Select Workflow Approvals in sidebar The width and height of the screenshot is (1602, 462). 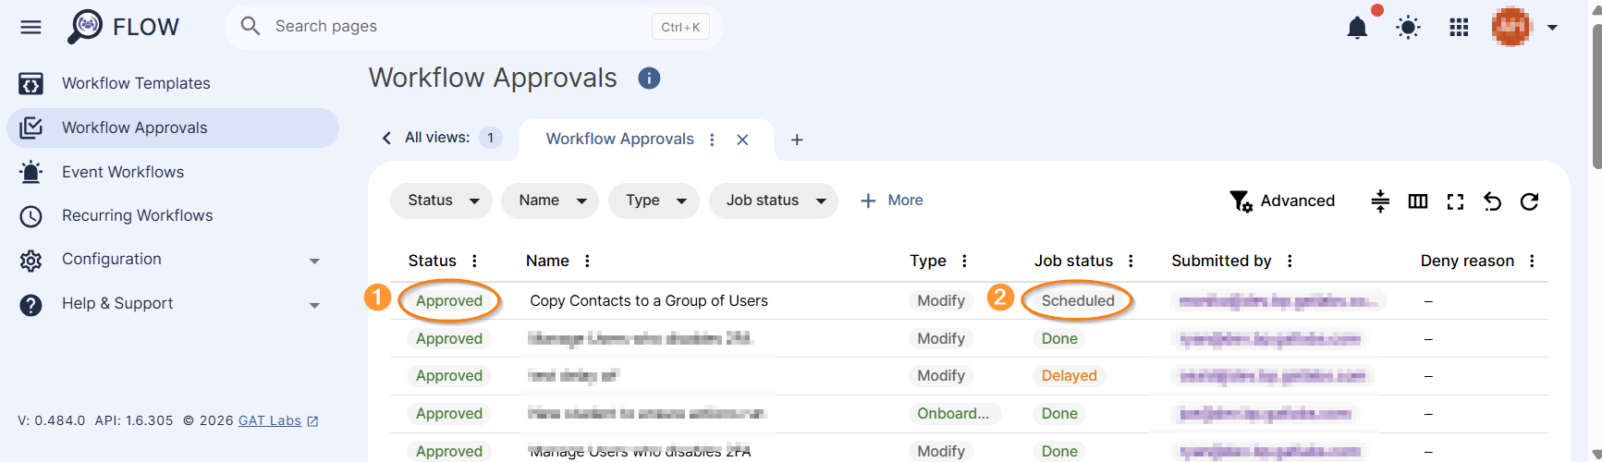[x=173, y=128]
